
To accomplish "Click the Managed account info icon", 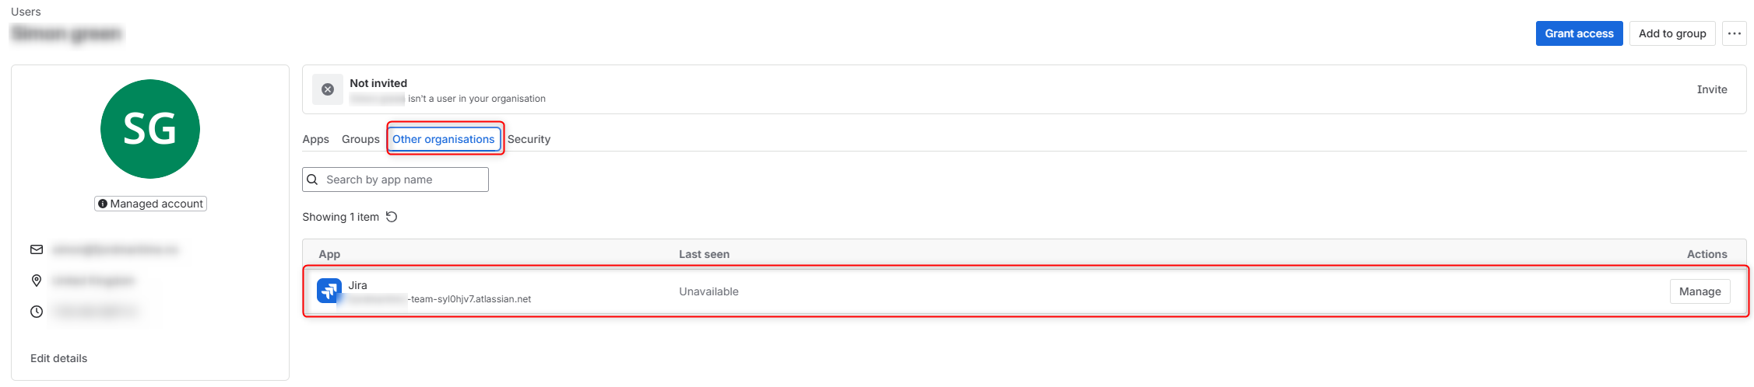I will pyautogui.click(x=103, y=204).
